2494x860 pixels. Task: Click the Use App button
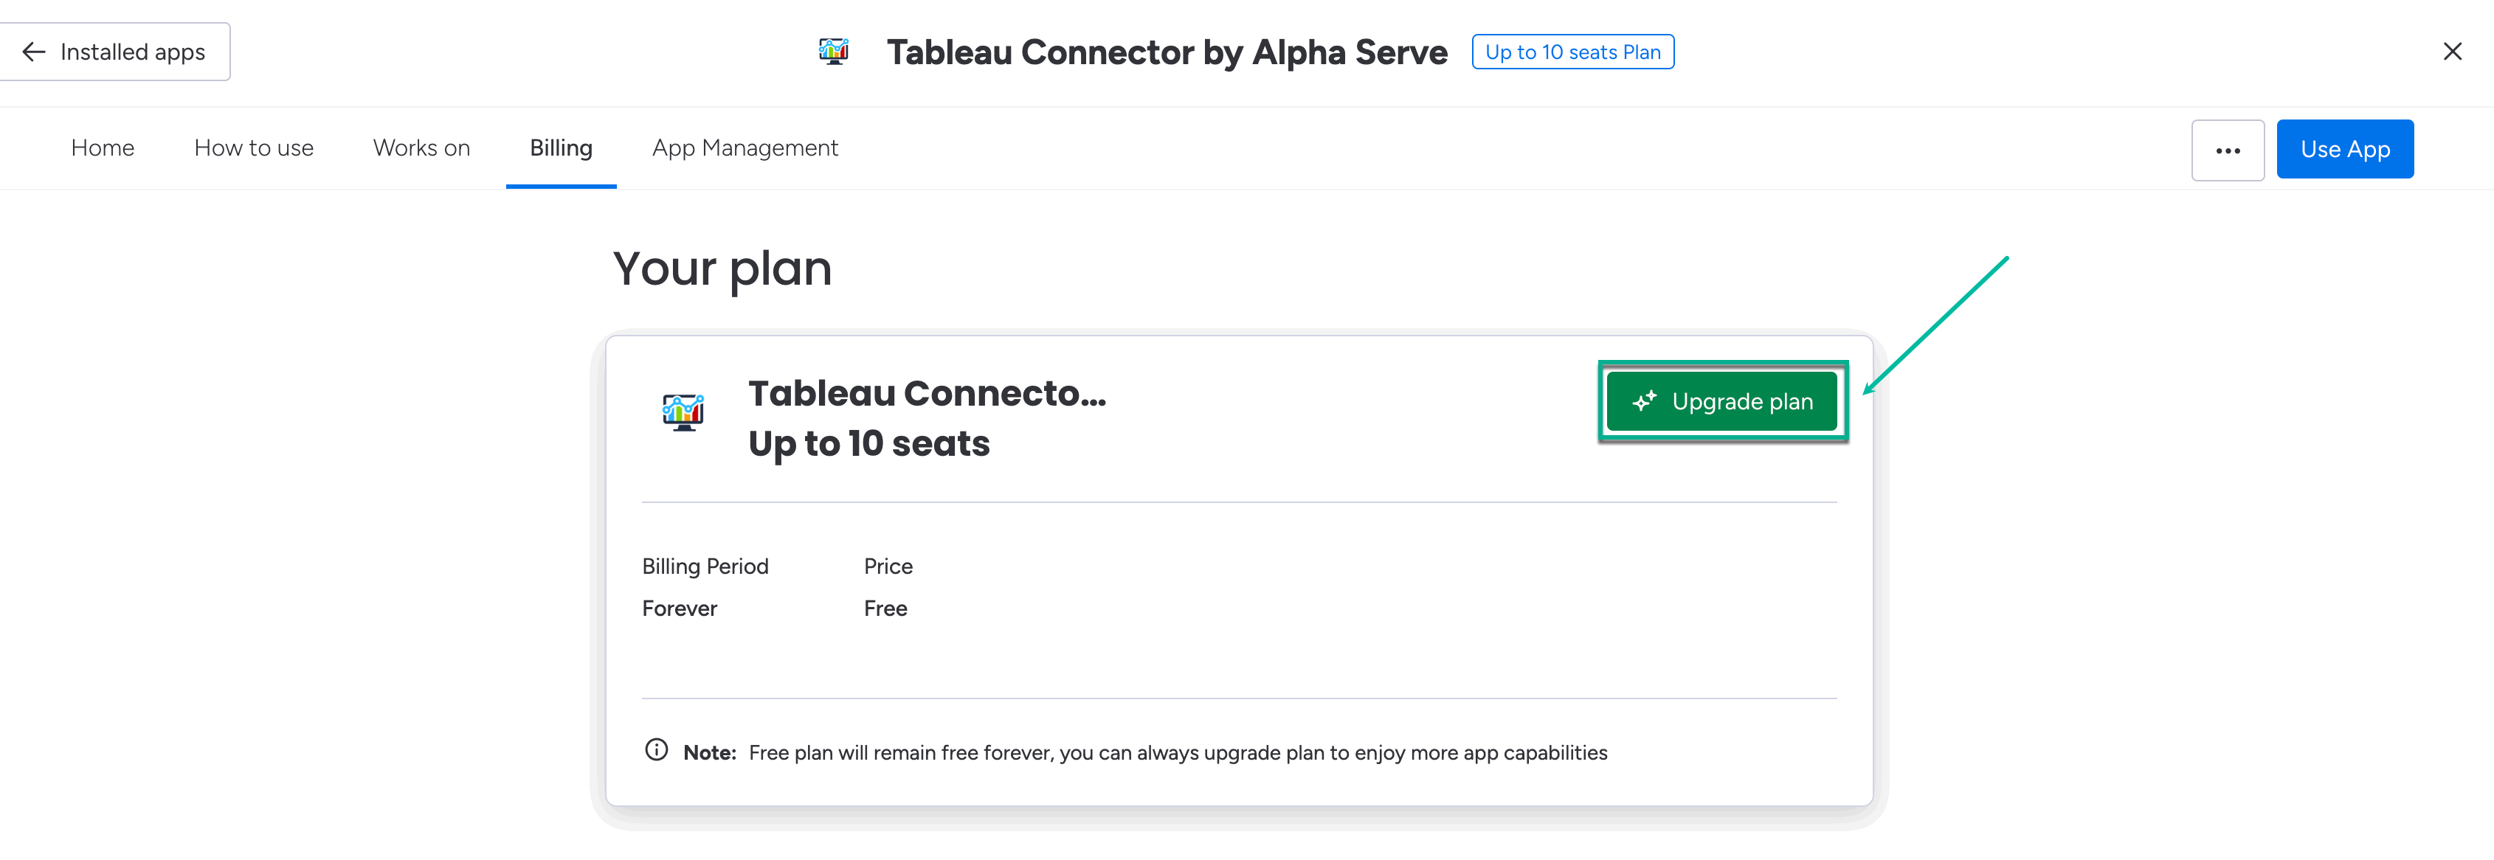point(2345,149)
